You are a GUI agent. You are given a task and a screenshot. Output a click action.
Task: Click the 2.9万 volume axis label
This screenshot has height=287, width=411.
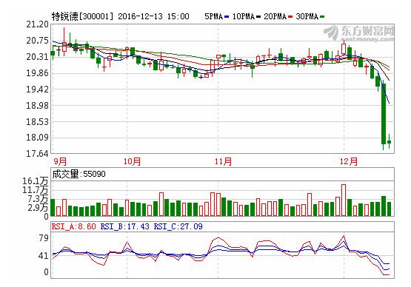pos(38,208)
